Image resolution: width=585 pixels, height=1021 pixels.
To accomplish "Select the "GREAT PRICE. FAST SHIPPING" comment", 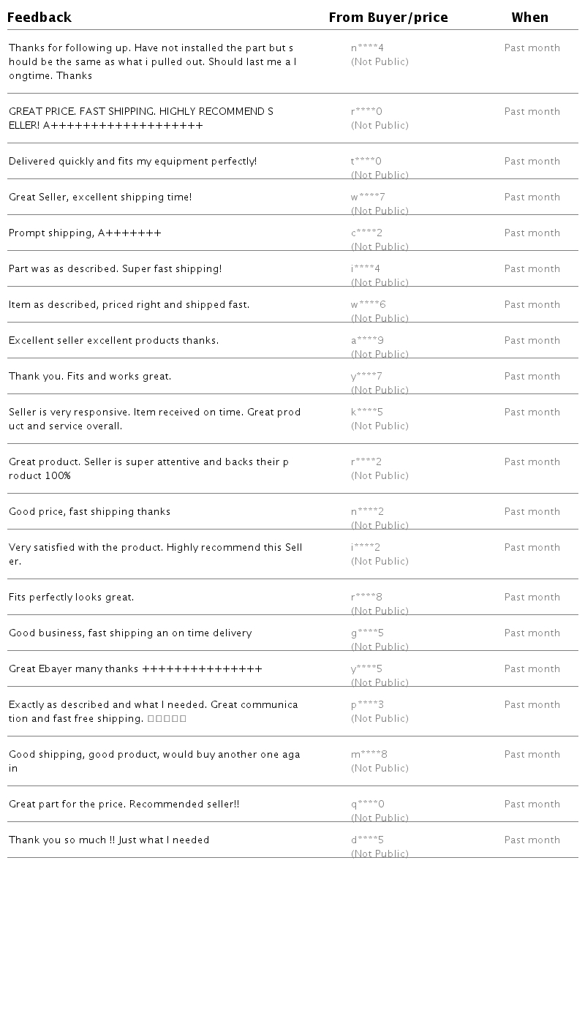I will 141,118.
